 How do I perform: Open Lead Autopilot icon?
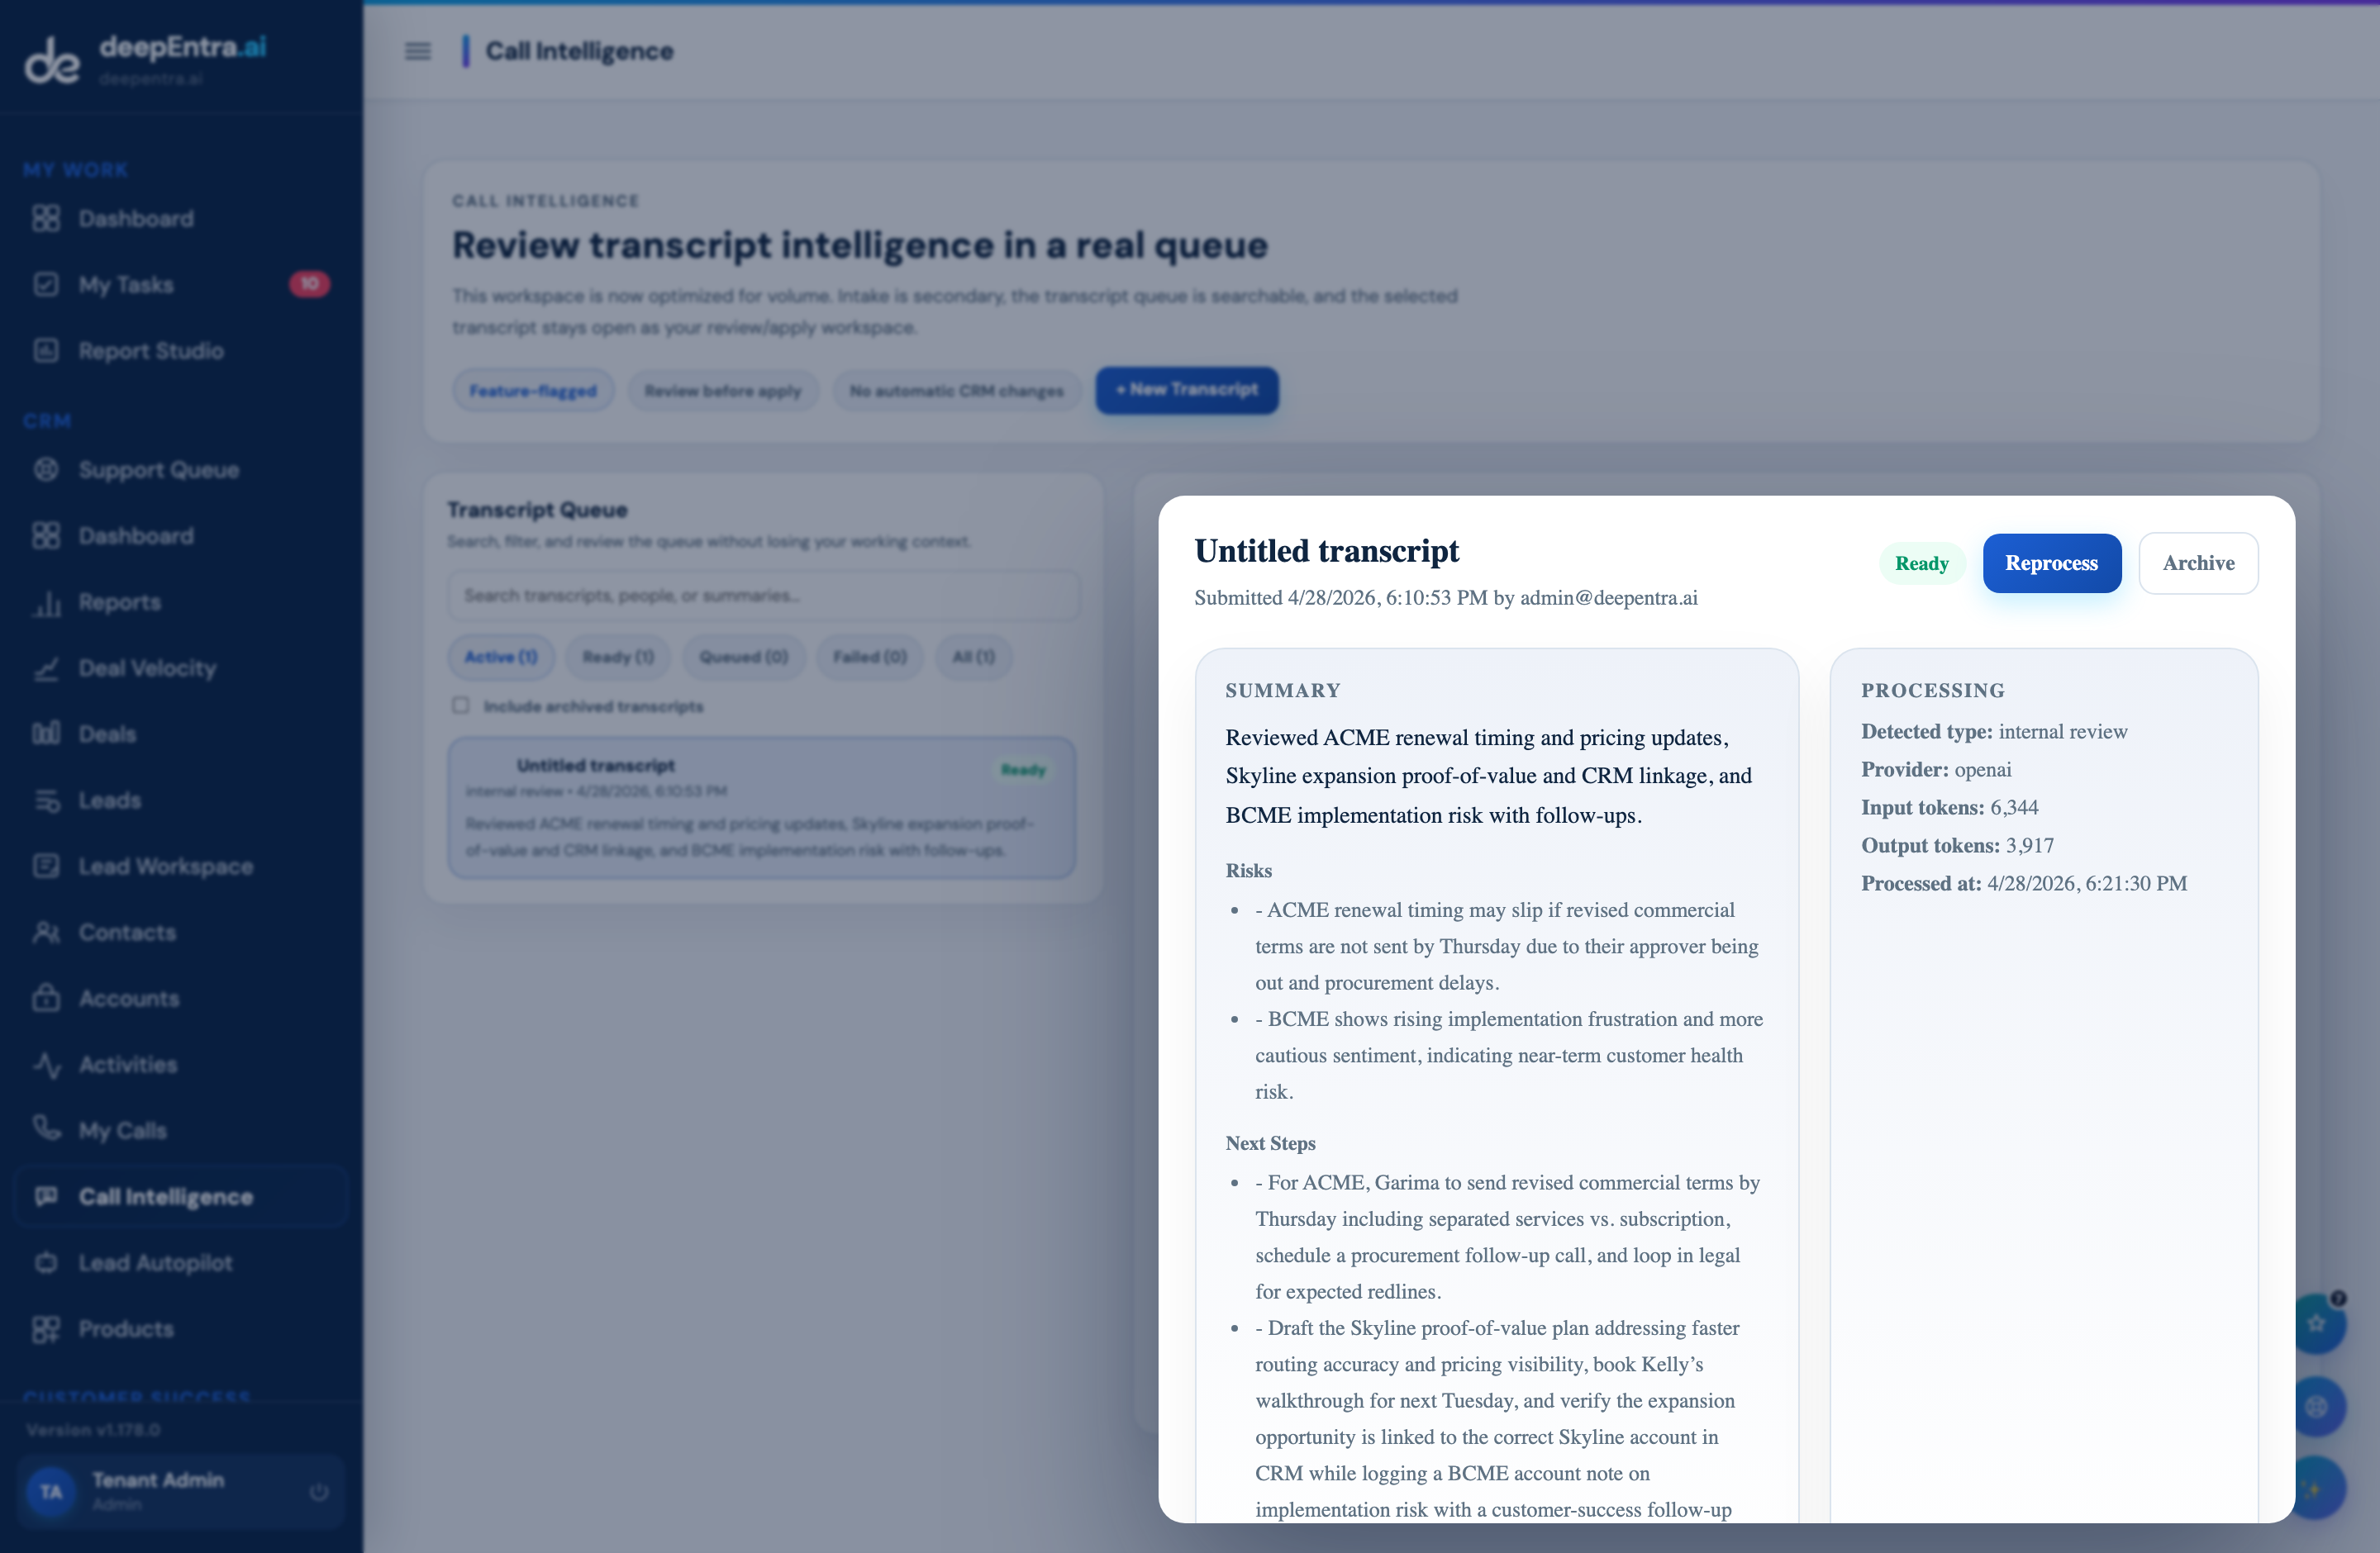pos(46,1263)
